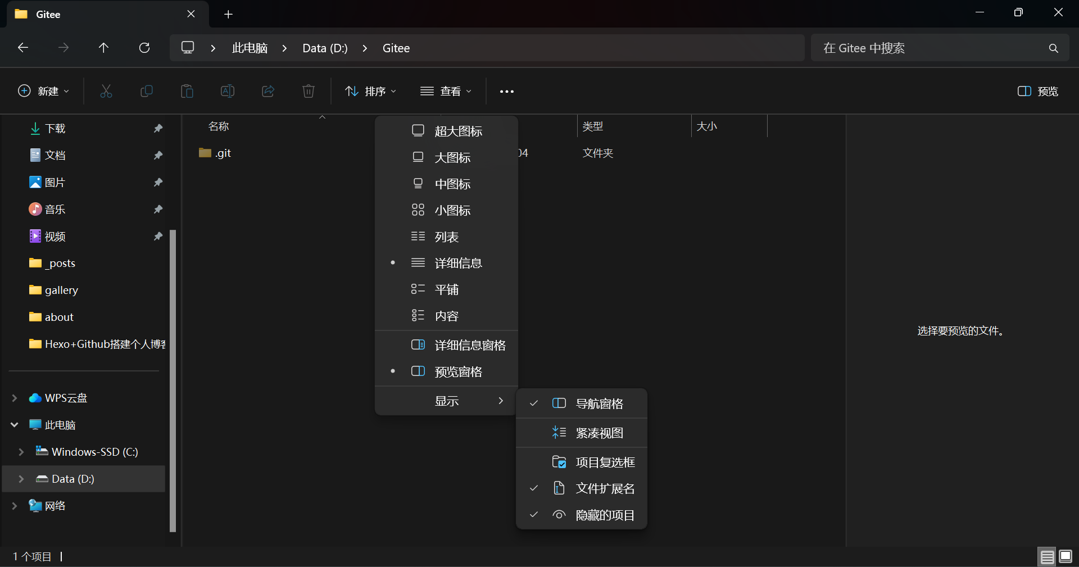This screenshot has height=567, width=1079.
Task: Toggle 预览窗格 in view menu
Action: pyautogui.click(x=446, y=371)
